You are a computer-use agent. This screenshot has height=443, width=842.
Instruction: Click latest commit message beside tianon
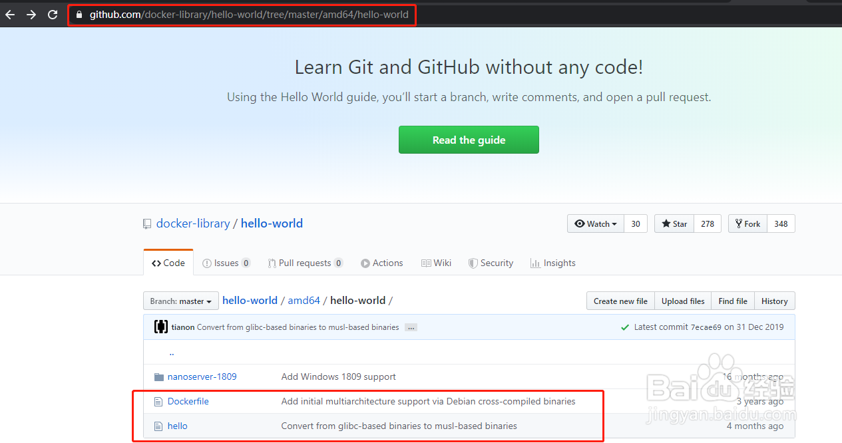(298, 327)
